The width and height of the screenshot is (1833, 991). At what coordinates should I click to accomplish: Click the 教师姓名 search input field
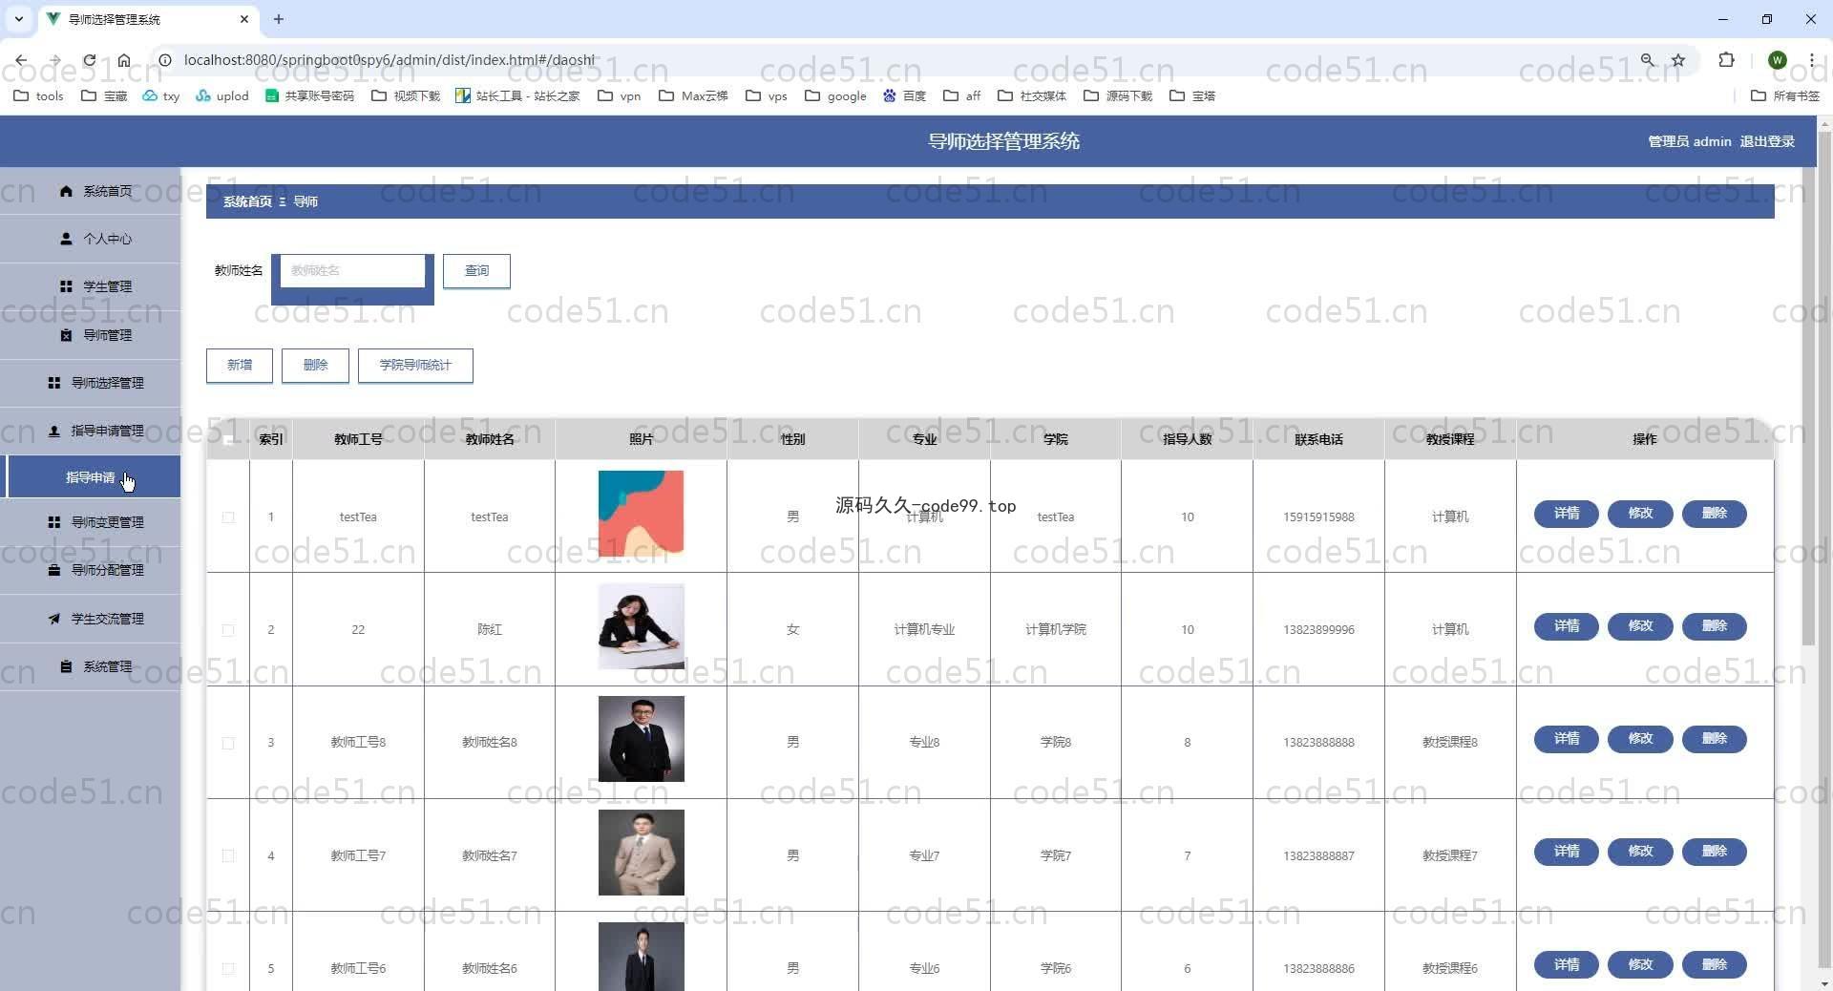352,270
